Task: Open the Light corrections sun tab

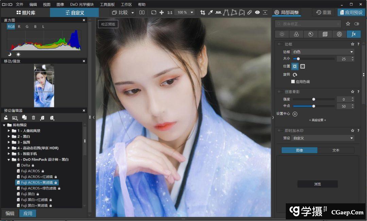Action: (282, 34)
